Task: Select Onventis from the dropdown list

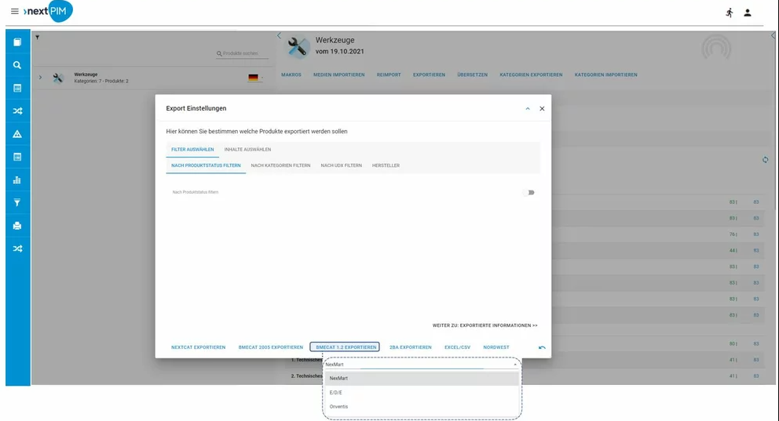Action: [x=422, y=407]
